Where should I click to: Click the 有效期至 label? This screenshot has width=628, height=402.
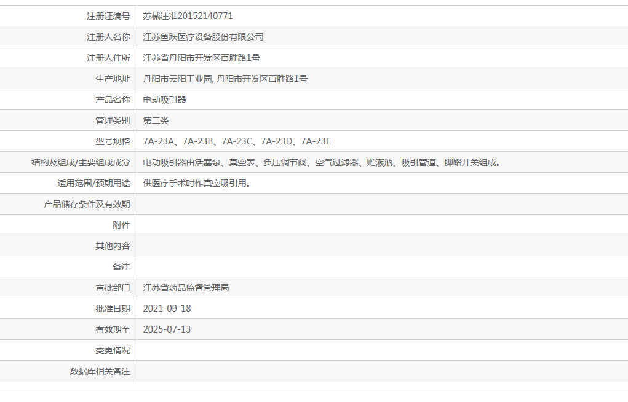[x=113, y=329]
